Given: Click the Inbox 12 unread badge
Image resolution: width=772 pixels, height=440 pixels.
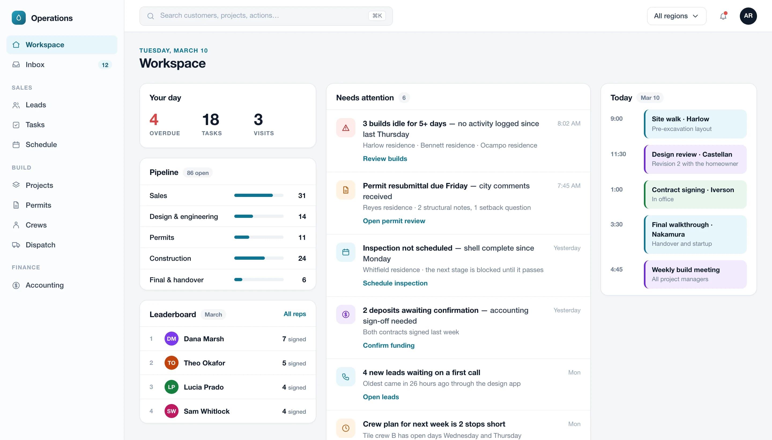Looking at the screenshot, I should tap(105, 65).
